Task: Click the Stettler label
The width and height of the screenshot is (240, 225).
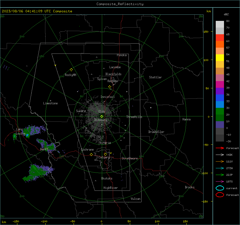Action: point(155,77)
